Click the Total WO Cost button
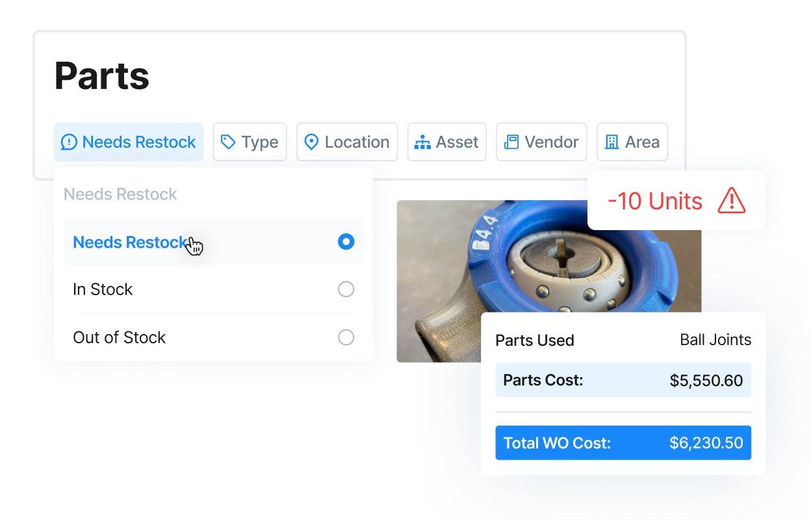 623,443
